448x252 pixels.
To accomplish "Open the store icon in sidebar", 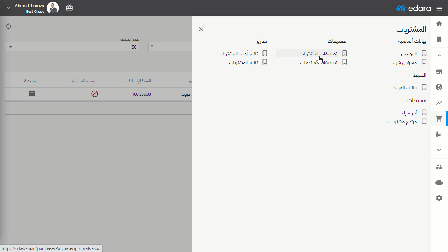I will tap(439, 71).
